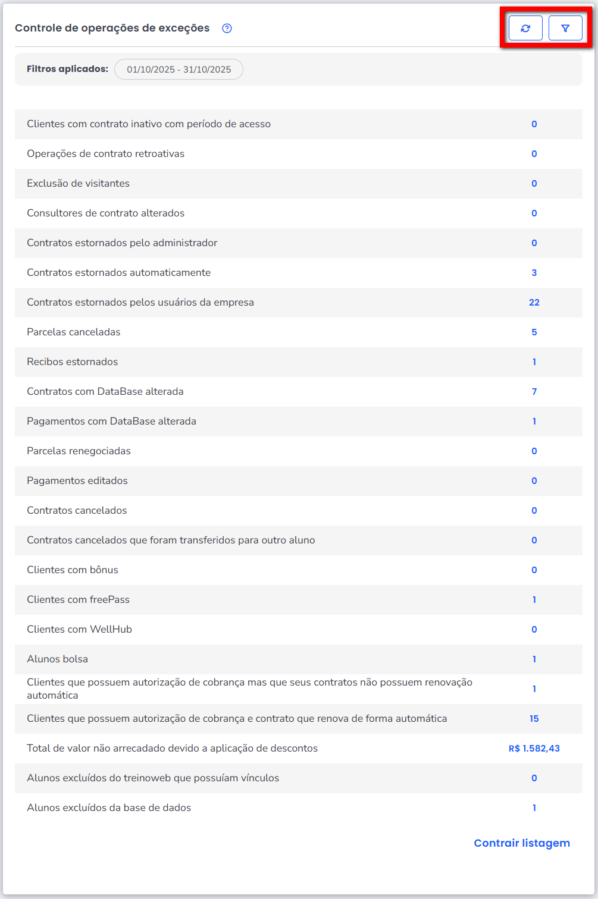Click the refresh icon button
The image size is (598, 899).
pos(525,29)
